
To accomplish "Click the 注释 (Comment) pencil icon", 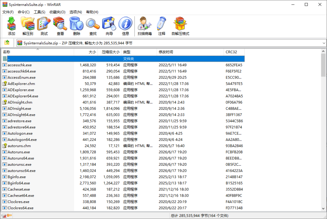I will click(162, 24).
